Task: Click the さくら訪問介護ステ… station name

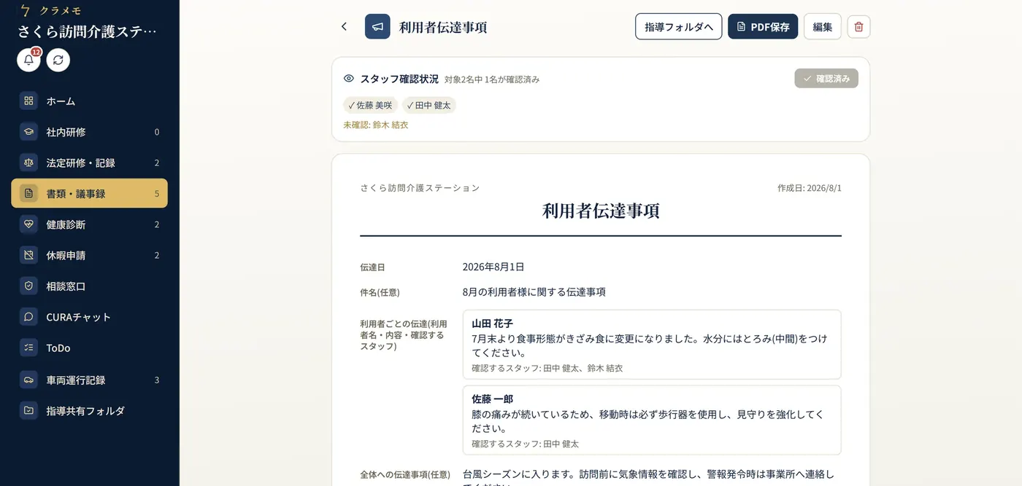Action: (x=88, y=31)
